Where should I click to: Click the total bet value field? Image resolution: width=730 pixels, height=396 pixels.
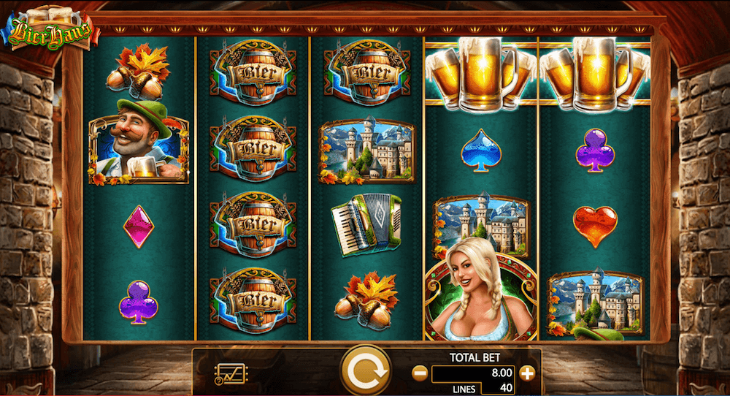click(x=472, y=373)
